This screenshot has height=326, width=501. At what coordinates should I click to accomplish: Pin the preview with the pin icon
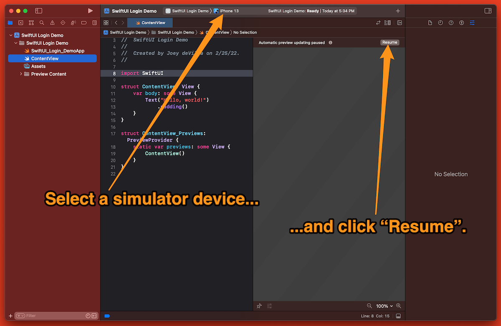[259, 306]
